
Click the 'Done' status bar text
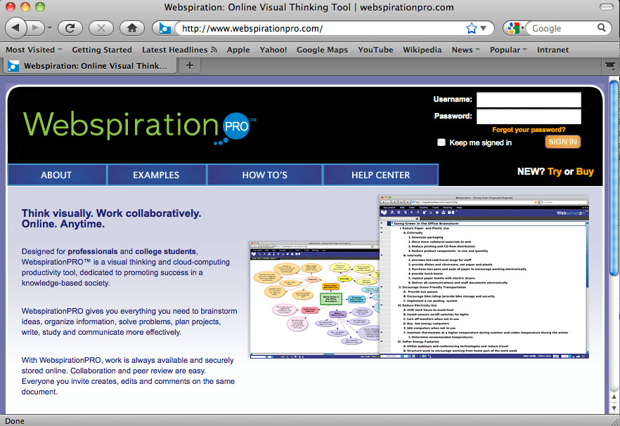pyautogui.click(x=15, y=421)
